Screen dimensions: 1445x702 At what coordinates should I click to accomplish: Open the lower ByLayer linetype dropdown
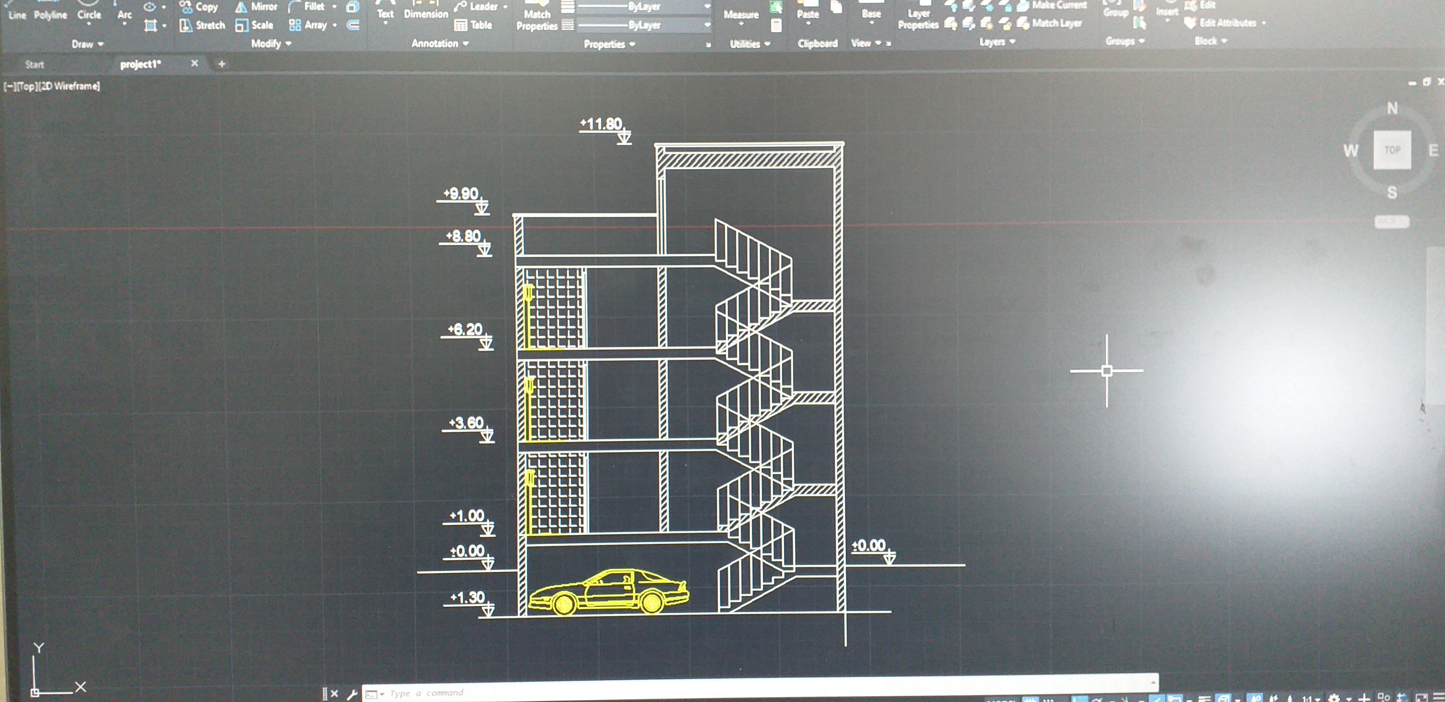tap(707, 25)
